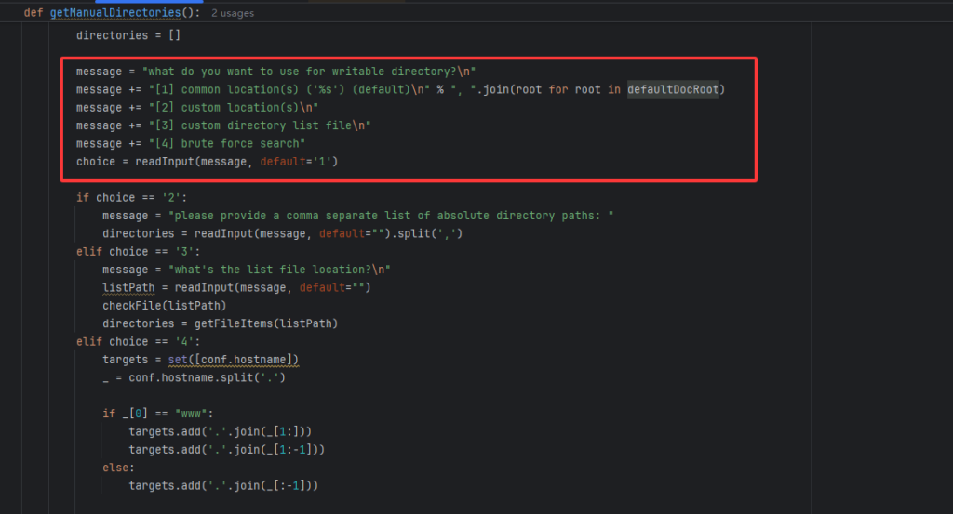Click the else: keyword
This screenshot has height=514, width=953.
coord(119,468)
